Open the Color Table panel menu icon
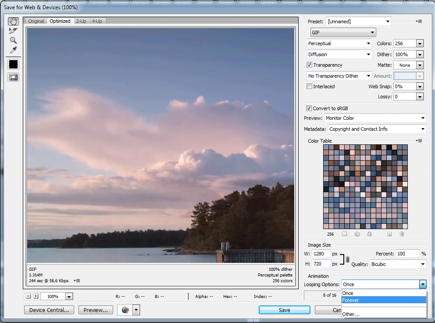This screenshot has width=435, height=323. coord(420,141)
